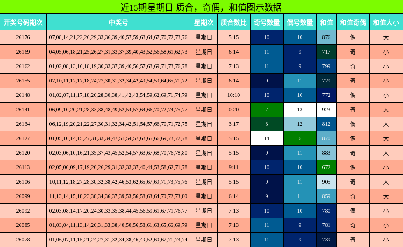Select issue number 26169
Screen dimensions: 403x247
(x=23, y=52)
